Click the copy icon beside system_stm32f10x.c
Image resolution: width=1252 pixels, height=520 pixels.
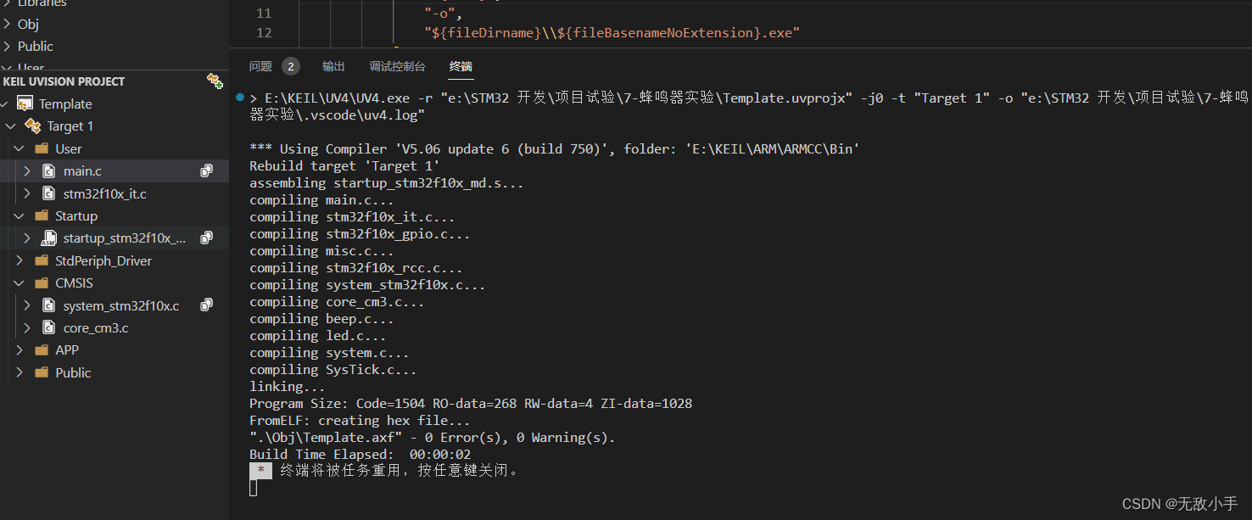tap(206, 305)
